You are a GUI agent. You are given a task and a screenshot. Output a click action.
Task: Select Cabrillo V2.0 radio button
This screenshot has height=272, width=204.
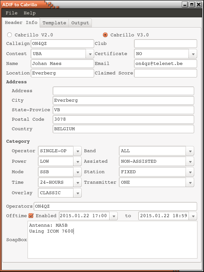[x=9, y=35]
